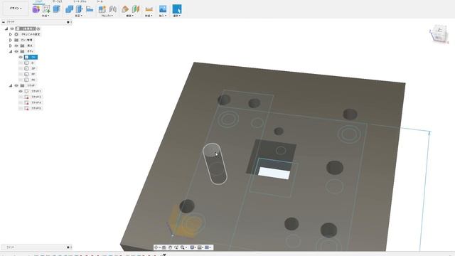Viewport: 455px width, 256px height.
Task: Click the コメント panel header
Action: click(36, 247)
